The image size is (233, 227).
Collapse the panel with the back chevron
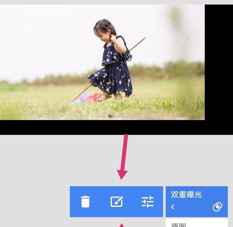(173, 207)
